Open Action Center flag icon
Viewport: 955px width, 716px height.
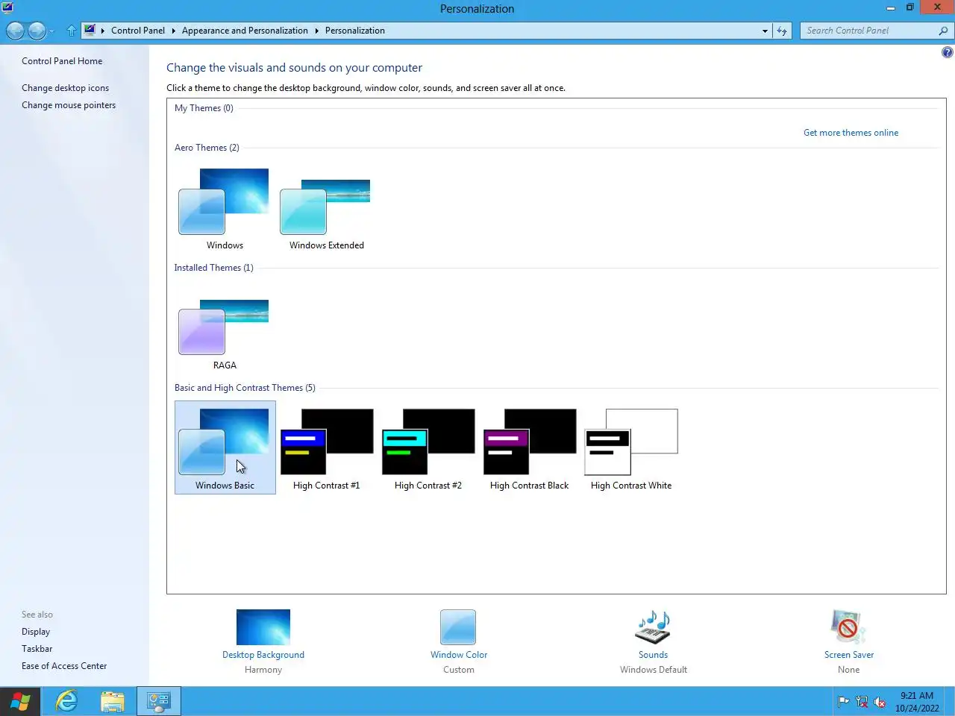click(844, 702)
